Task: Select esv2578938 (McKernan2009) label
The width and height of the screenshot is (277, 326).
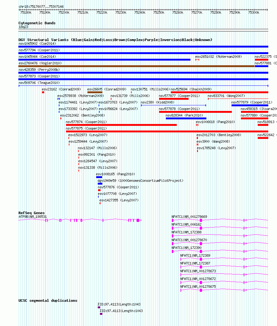Action: point(81,96)
